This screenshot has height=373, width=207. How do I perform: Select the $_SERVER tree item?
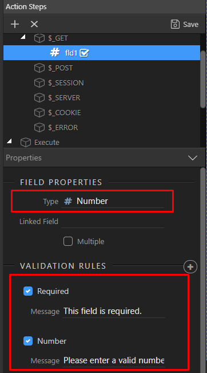coord(64,98)
